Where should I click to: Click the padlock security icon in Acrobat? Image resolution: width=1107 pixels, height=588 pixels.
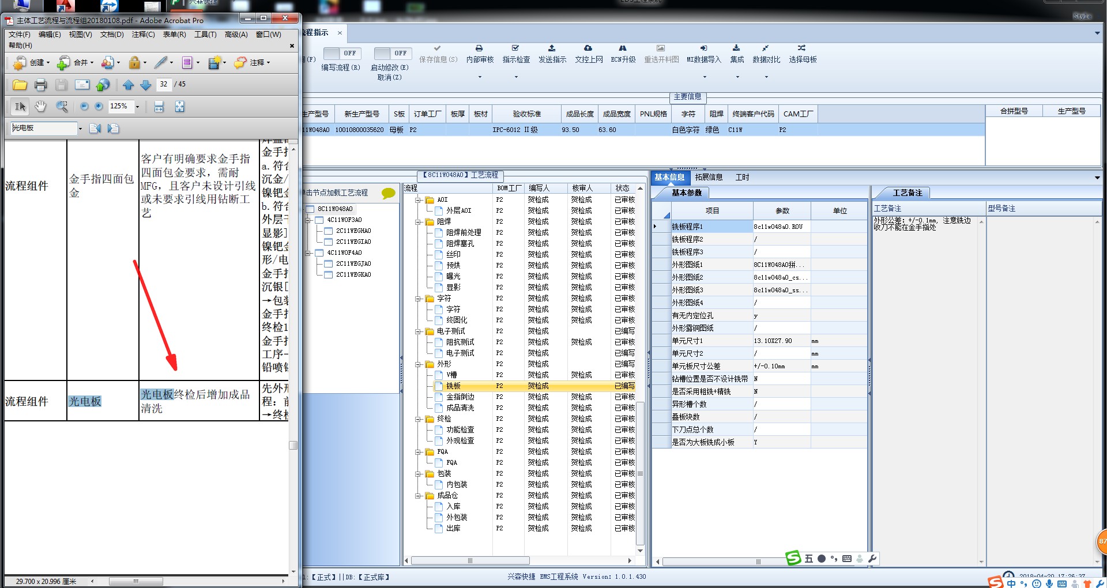134,62
